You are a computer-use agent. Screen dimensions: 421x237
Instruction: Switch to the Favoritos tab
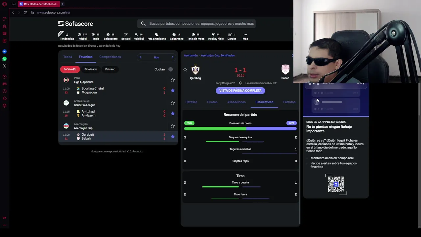(x=86, y=57)
